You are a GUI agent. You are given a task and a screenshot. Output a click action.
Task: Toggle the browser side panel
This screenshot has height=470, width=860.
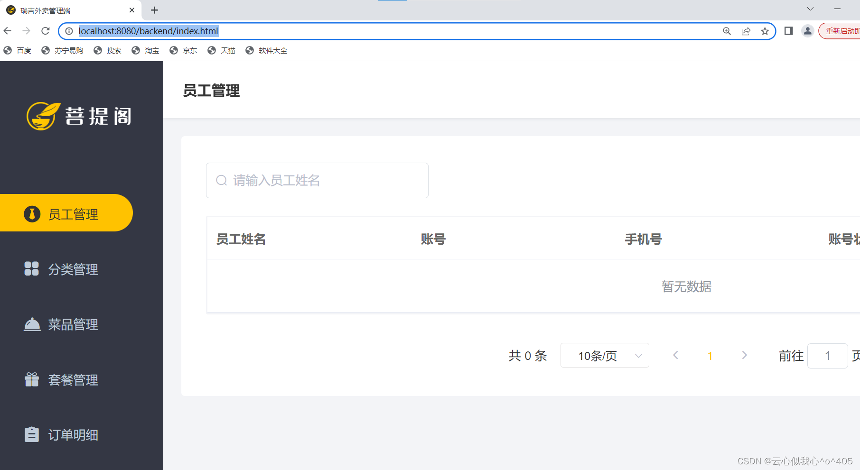point(788,31)
